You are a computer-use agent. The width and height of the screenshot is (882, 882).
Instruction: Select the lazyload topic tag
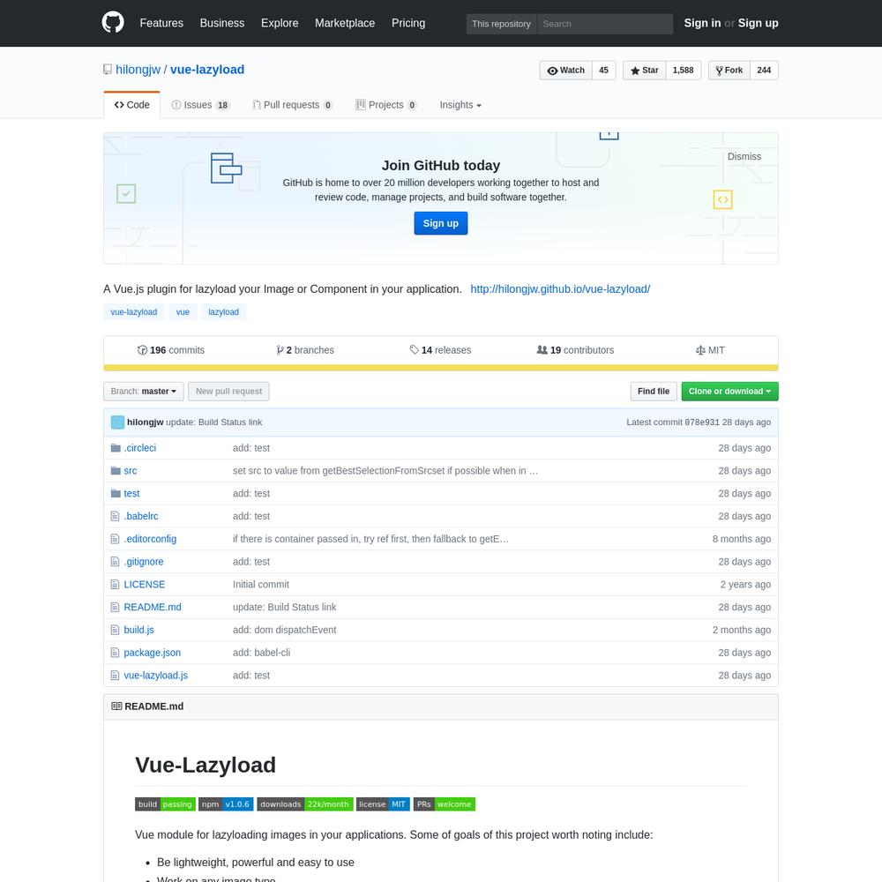[224, 312]
